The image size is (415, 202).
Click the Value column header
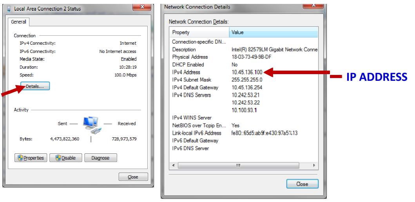274,33
